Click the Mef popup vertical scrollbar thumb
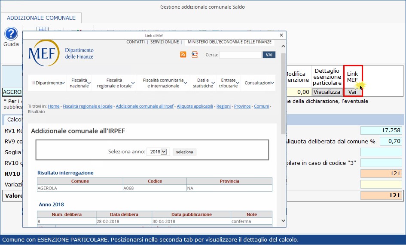Image resolution: width=406 pixels, height=245 pixels. pyautogui.click(x=283, y=93)
